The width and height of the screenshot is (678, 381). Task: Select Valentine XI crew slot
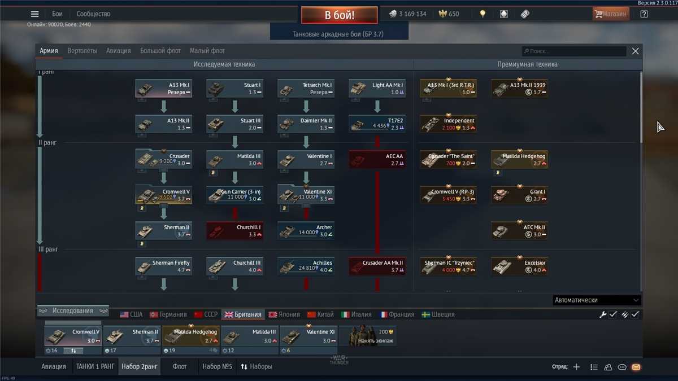pos(308,336)
